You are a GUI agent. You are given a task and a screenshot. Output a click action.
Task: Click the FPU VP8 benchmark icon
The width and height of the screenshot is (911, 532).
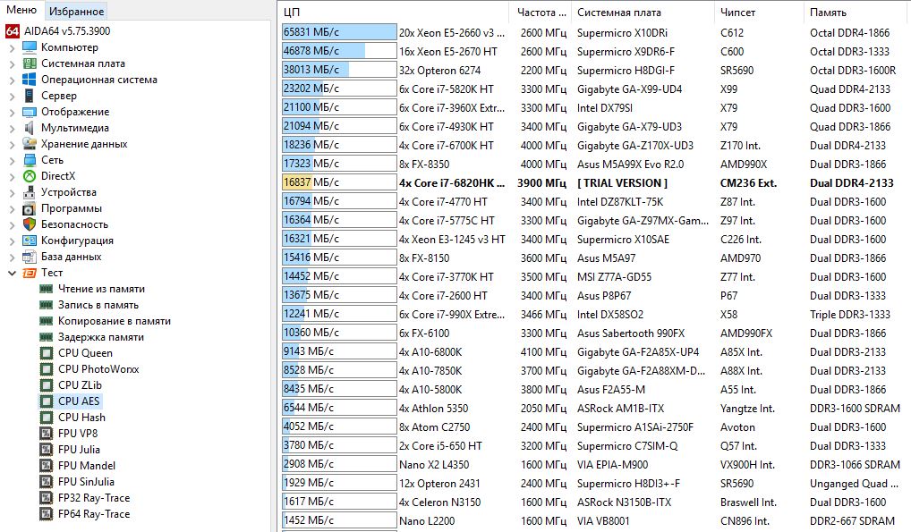pyautogui.click(x=46, y=434)
